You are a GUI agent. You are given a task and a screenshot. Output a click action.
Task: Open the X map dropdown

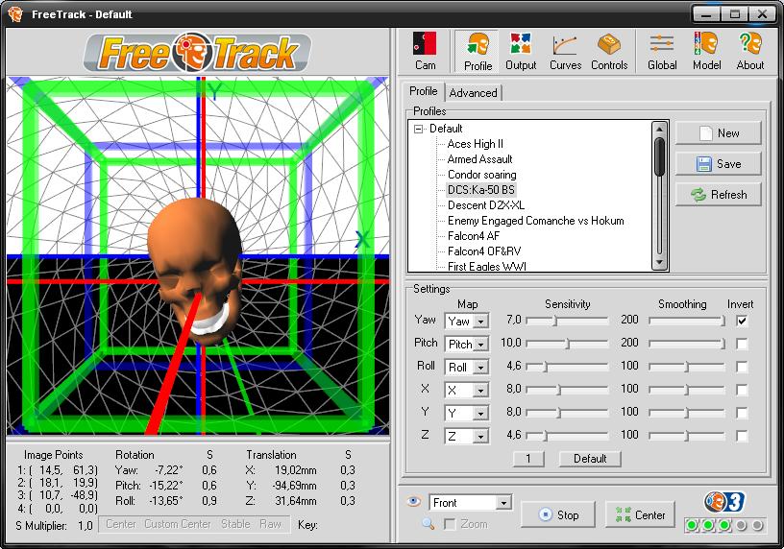click(x=480, y=390)
